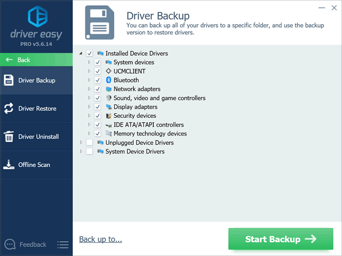Click the Network adapters icon
The width and height of the screenshot is (342, 256).
pos(108,89)
